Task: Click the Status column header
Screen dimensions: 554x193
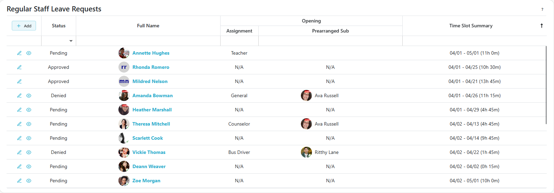Action: coord(59,26)
